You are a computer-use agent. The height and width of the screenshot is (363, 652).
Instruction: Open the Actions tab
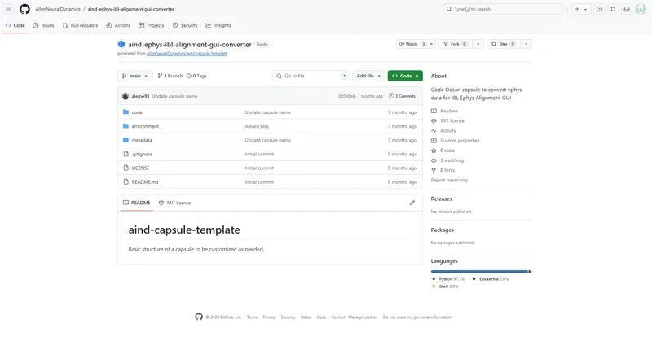point(118,25)
